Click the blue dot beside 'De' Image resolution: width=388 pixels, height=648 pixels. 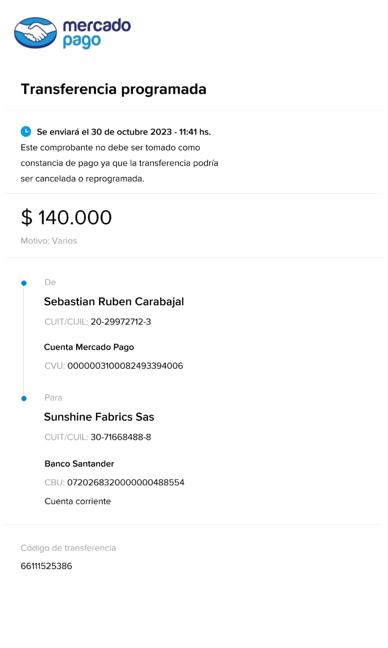pos(24,283)
